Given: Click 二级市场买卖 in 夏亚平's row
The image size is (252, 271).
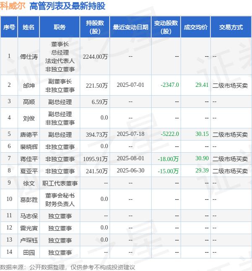Looking at the screenshot, I should click(x=230, y=171).
